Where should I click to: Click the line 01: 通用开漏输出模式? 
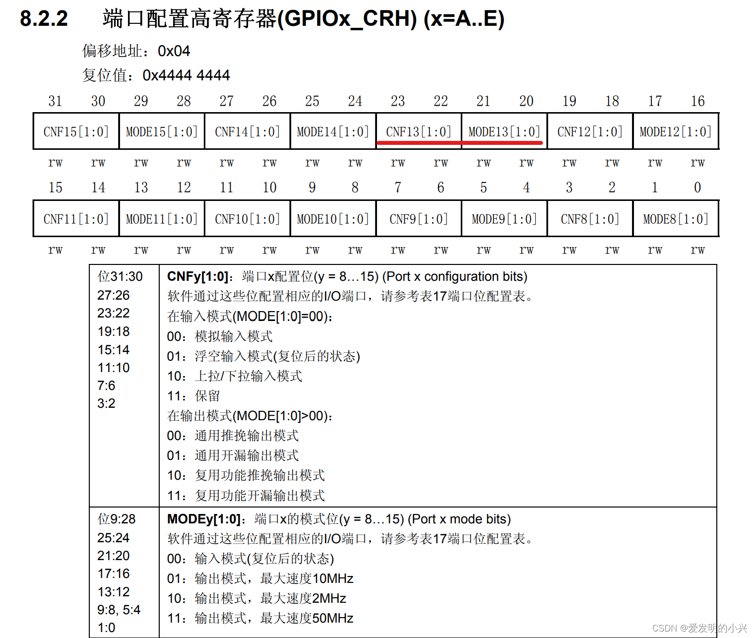[x=233, y=455]
